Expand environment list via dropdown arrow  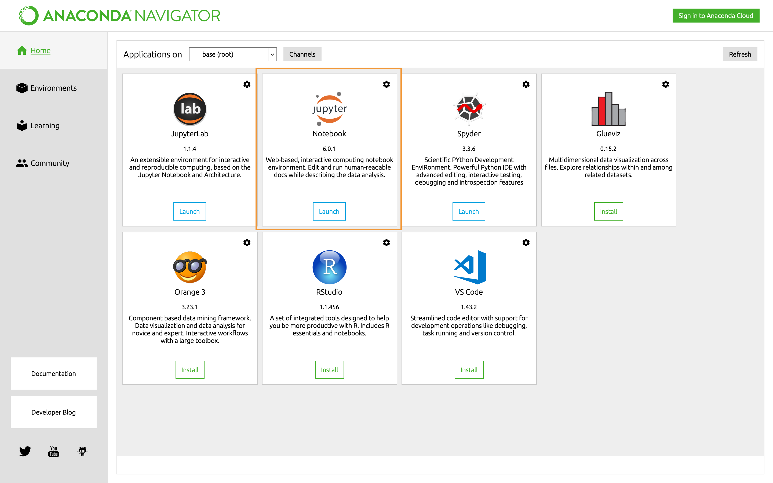click(x=272, y=54)
